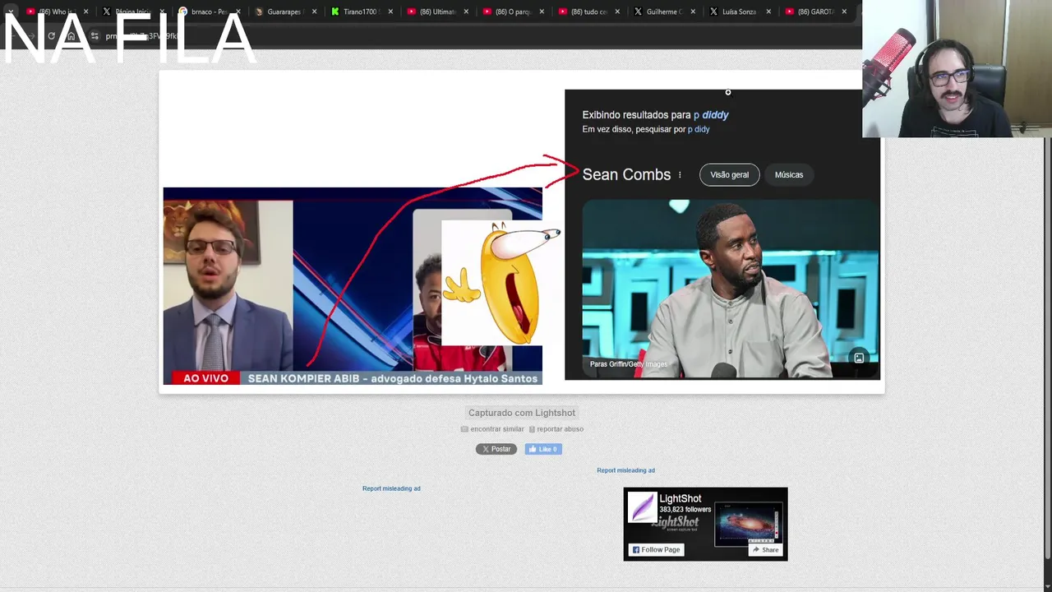Viewport: 1052px width, 592px height.
Task: Open the captured Lightshot screenshot image
Action: tap(522, 232)
